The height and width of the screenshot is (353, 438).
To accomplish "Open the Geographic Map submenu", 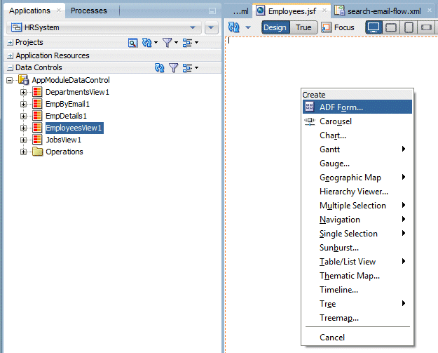I will [x=357, y=178].
